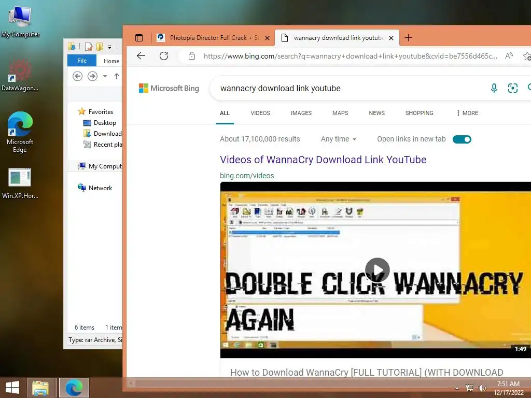Open Downloads in Explorer favorites
Image resolution: width=531 pixels, height=398 pixels.
(102, 133)
